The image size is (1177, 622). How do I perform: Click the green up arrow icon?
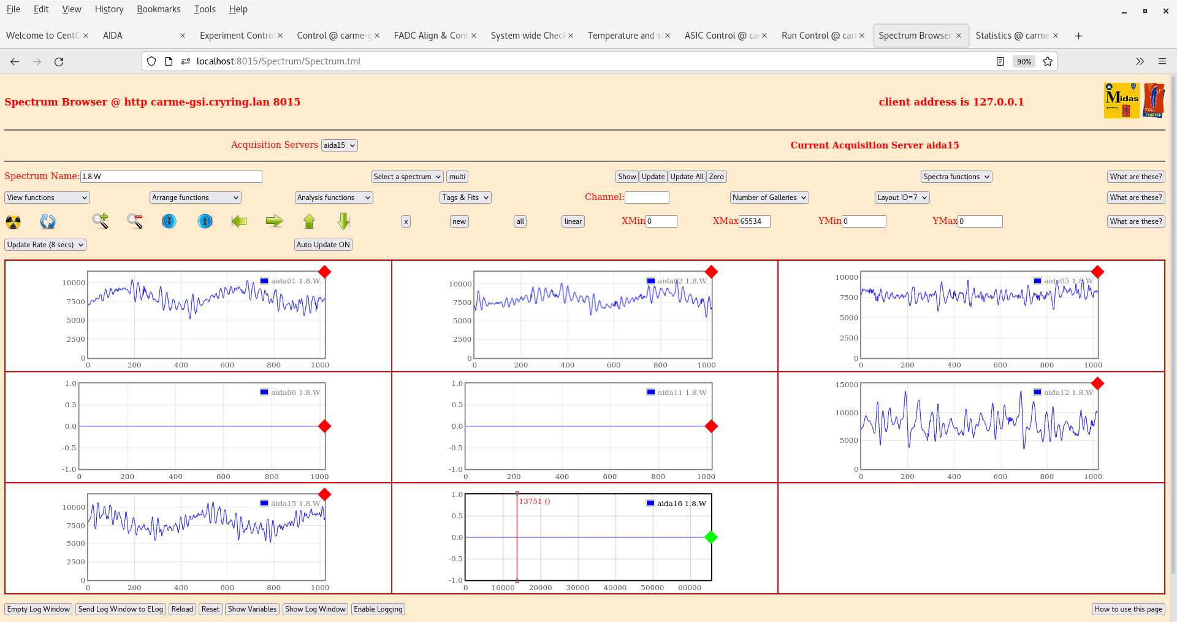click(309, 221)
